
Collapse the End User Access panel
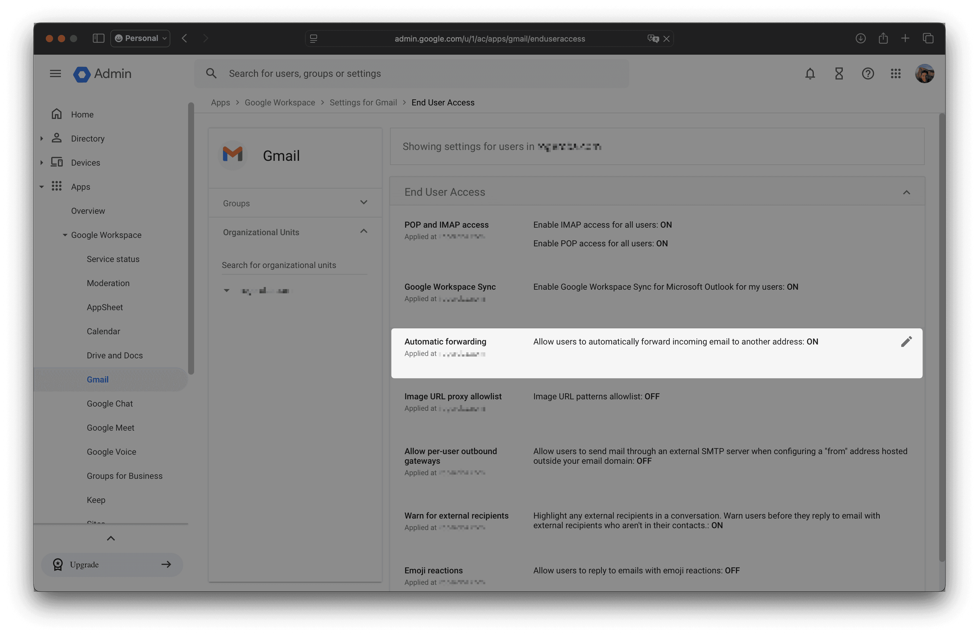pos(907,192)
